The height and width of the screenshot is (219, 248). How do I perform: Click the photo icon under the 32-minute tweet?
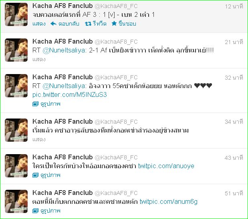coord(35,104)
